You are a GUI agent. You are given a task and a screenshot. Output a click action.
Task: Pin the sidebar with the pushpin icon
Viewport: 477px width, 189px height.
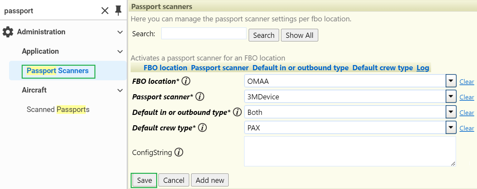[118, 11]
